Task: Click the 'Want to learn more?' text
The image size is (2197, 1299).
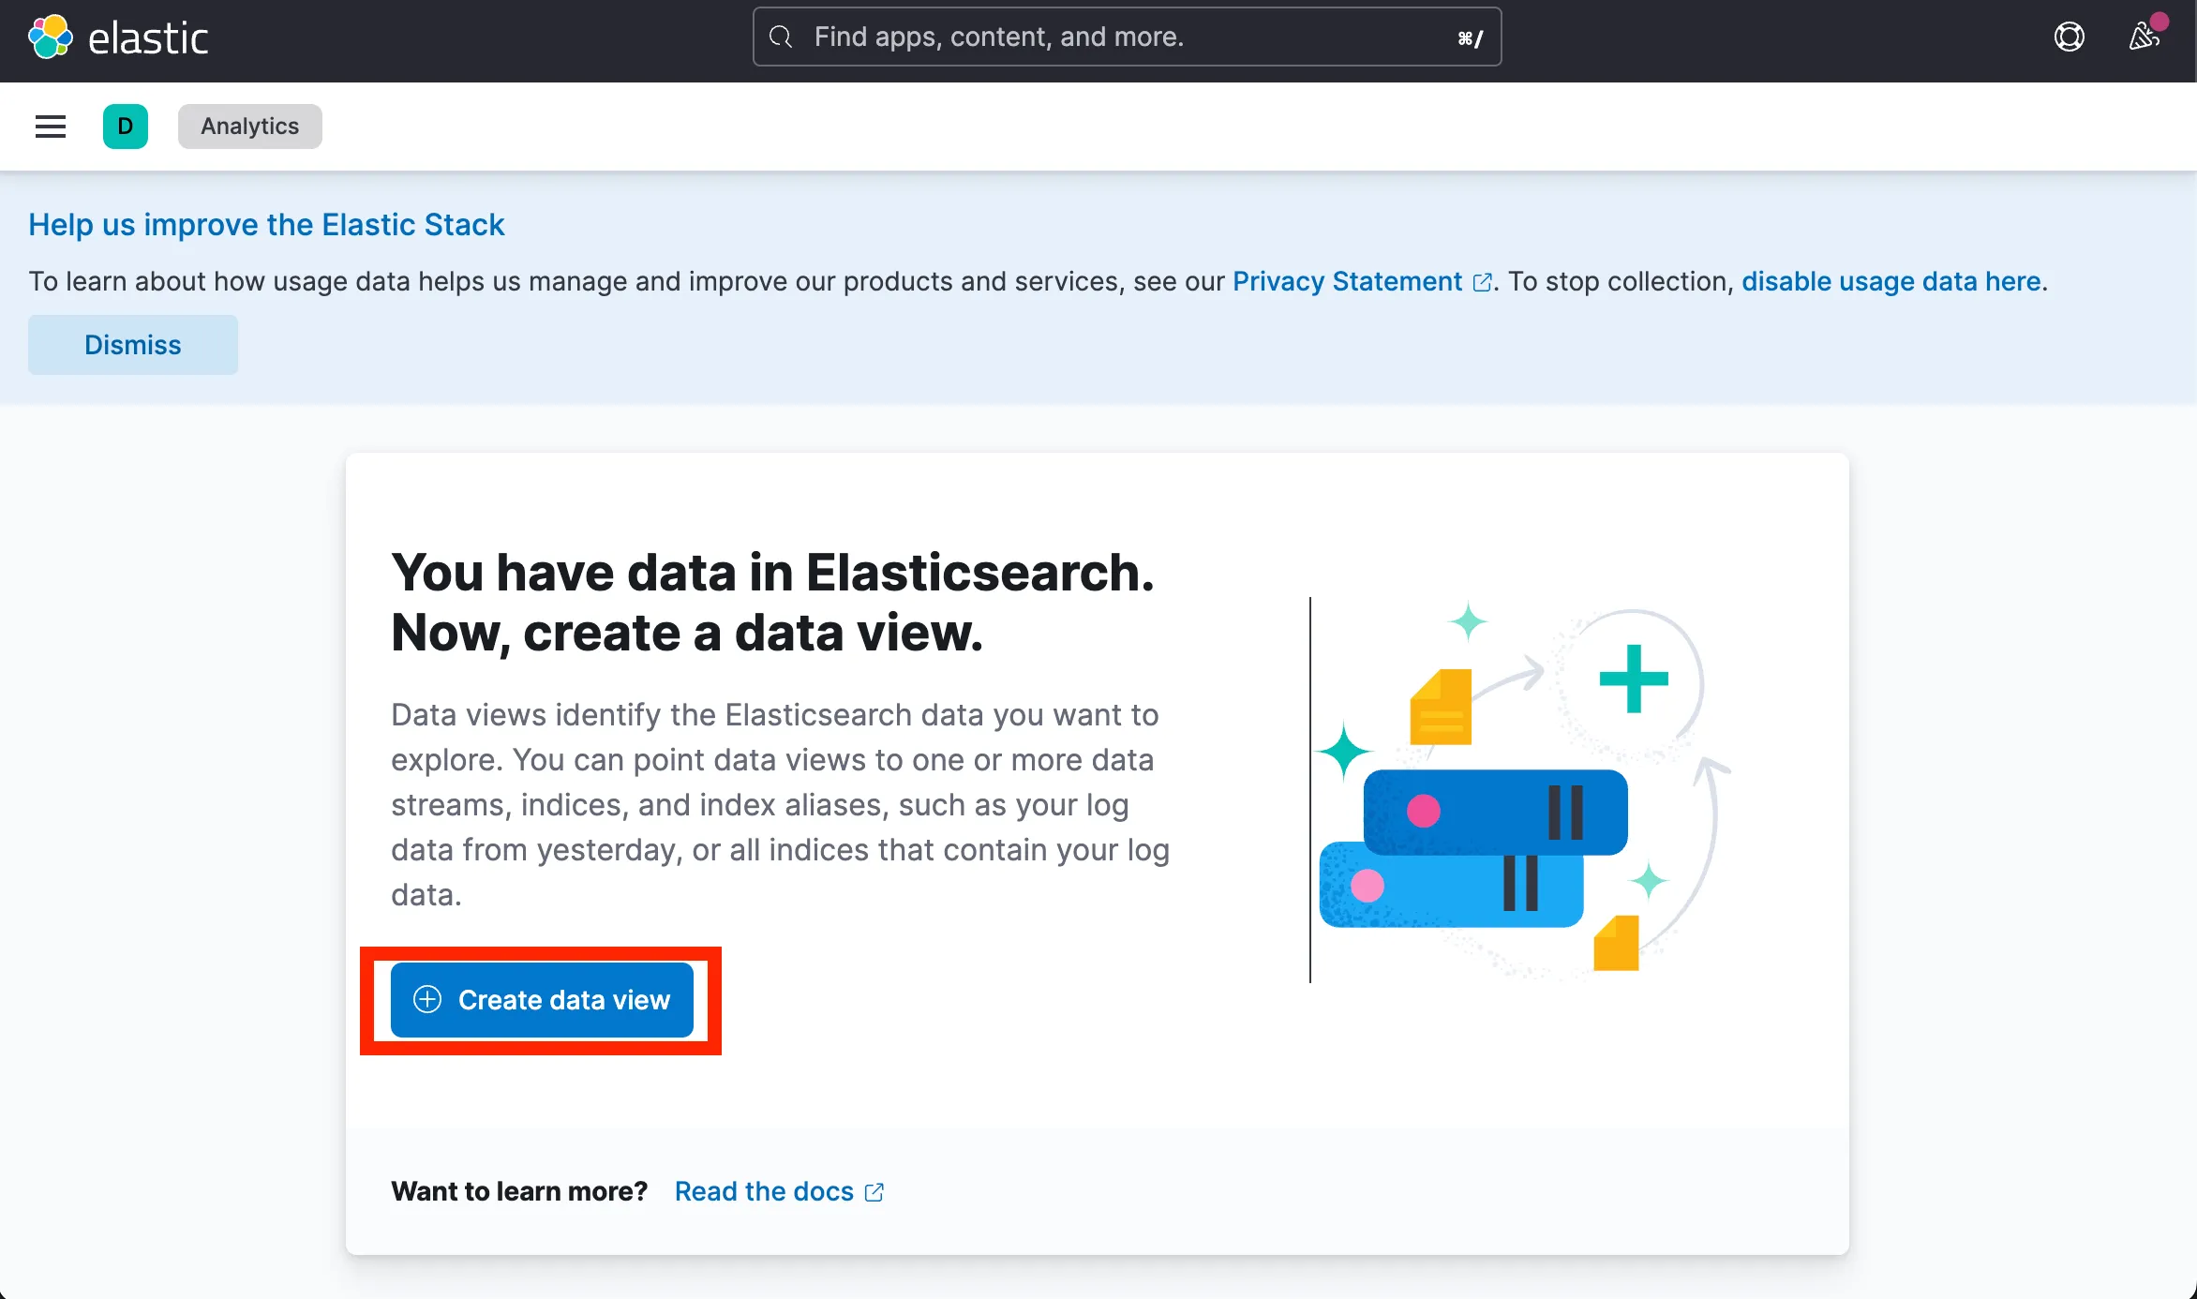Action: pos(519,1191)
